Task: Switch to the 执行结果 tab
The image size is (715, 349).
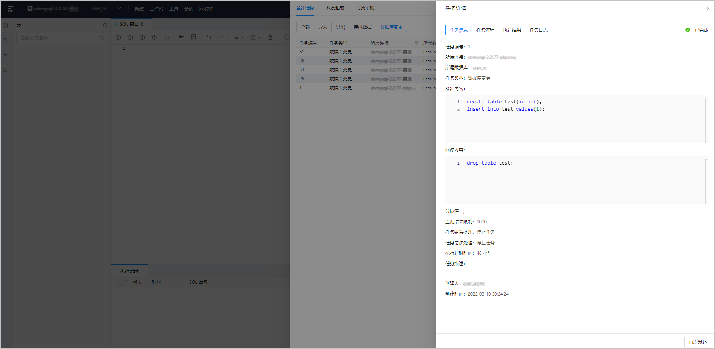Action: tap(512, 30)
